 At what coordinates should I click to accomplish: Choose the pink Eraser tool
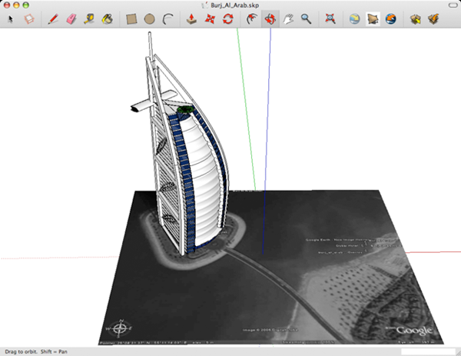71,18
